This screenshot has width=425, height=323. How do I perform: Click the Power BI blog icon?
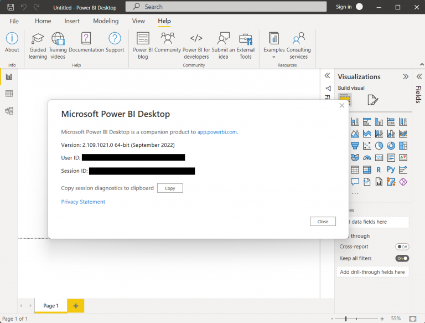coord(143,39)
